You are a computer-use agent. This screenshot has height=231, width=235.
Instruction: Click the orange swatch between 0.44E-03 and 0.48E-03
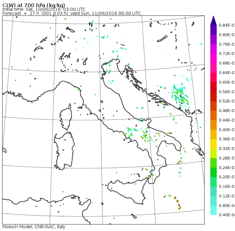[x=213, y=115]
